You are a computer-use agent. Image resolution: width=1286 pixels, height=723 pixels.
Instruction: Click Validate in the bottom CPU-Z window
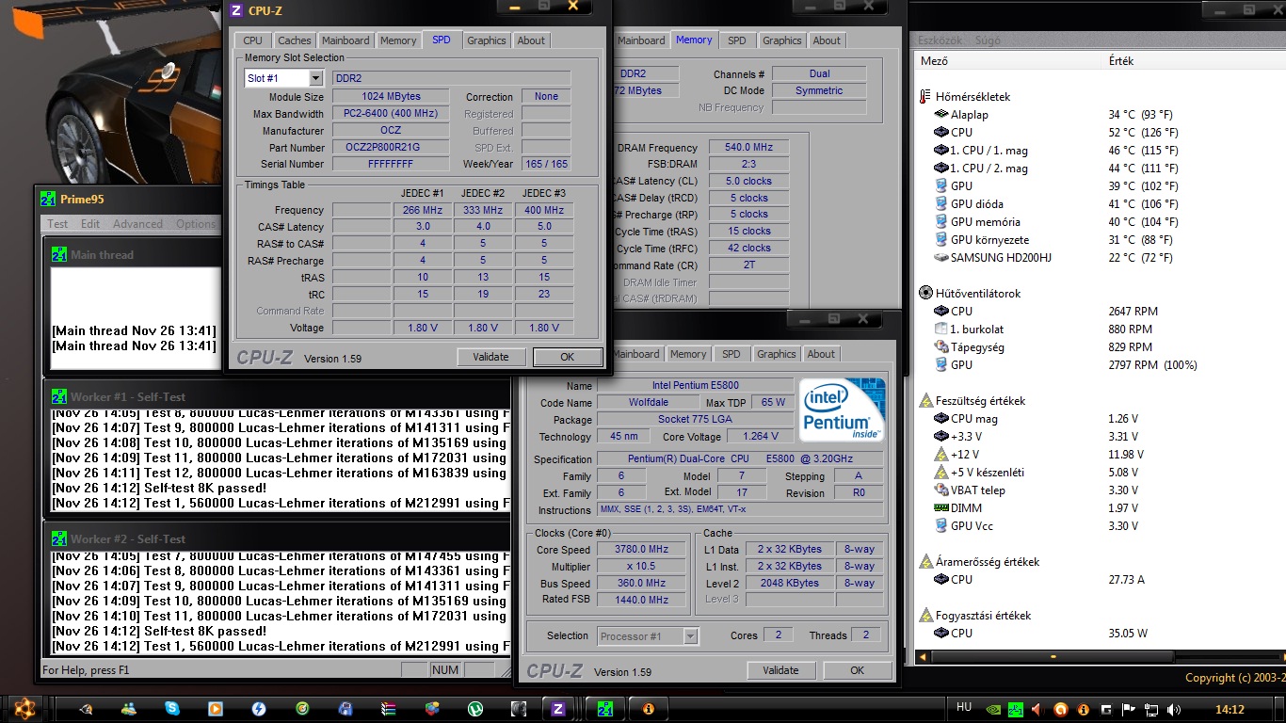coord(781,670)
